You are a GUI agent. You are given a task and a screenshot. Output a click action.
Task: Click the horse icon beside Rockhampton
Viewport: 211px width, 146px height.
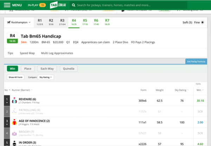point(9,22)
